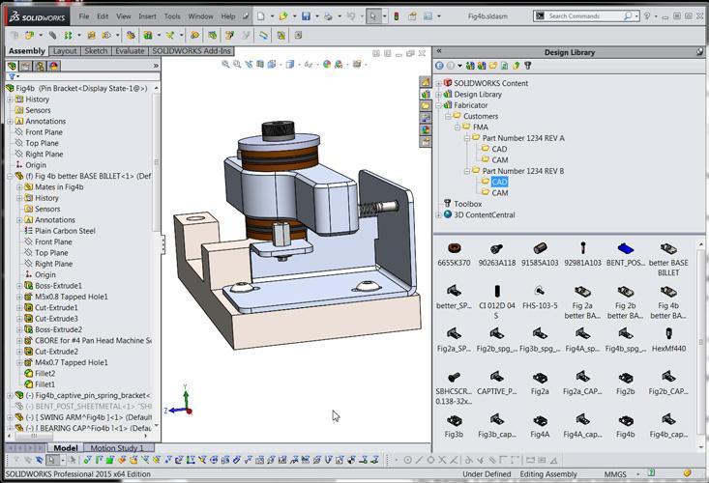This screenshot has height=483, width=709.
Task: Expand the Boss-Extrude1 feature
Action: click(19, 286)
